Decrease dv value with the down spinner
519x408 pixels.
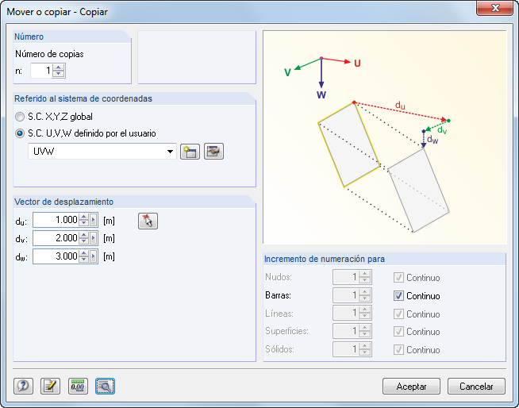click(x=84, y=241)
